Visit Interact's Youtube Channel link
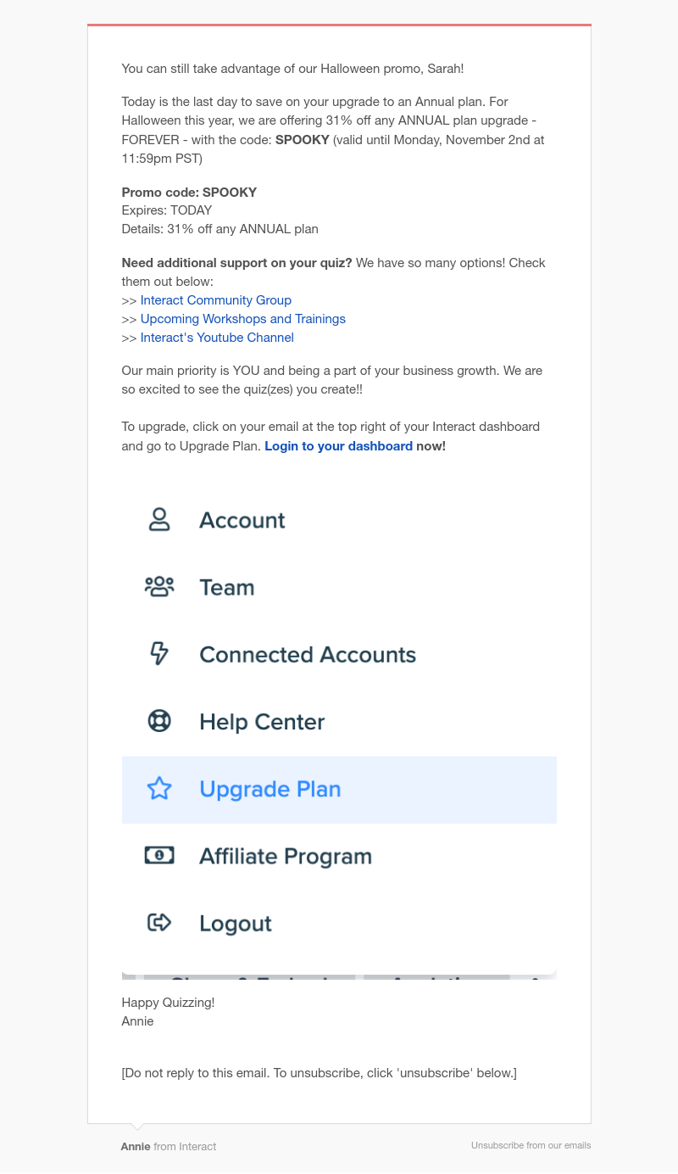This screenshot has height=1174, width=678. tap(217, 338)
